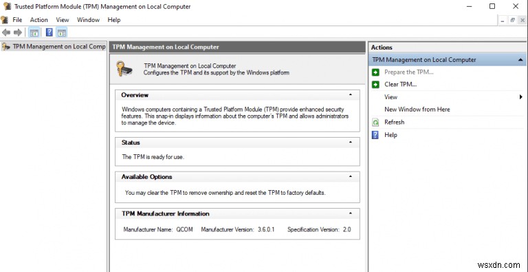
Task: Click the Back arrow toolbar icon
Action: (x=6, y=32)
